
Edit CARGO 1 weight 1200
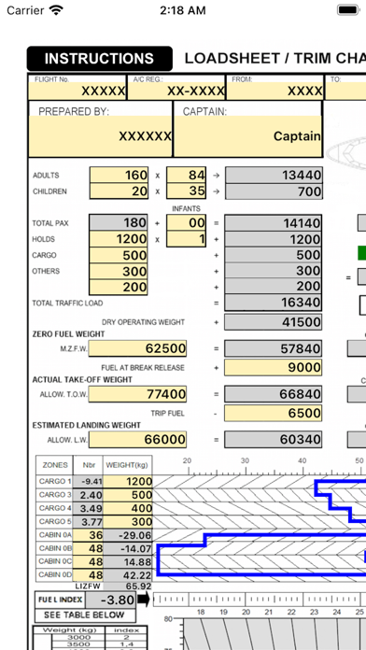click(x=128, y=482)
